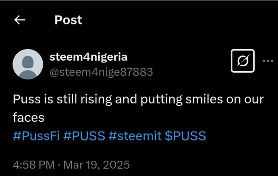Image resolution: width=278 pixels, height=176 pixels.
Task: Click the silhouette inside the avatar circle
Action: (28, 67)
